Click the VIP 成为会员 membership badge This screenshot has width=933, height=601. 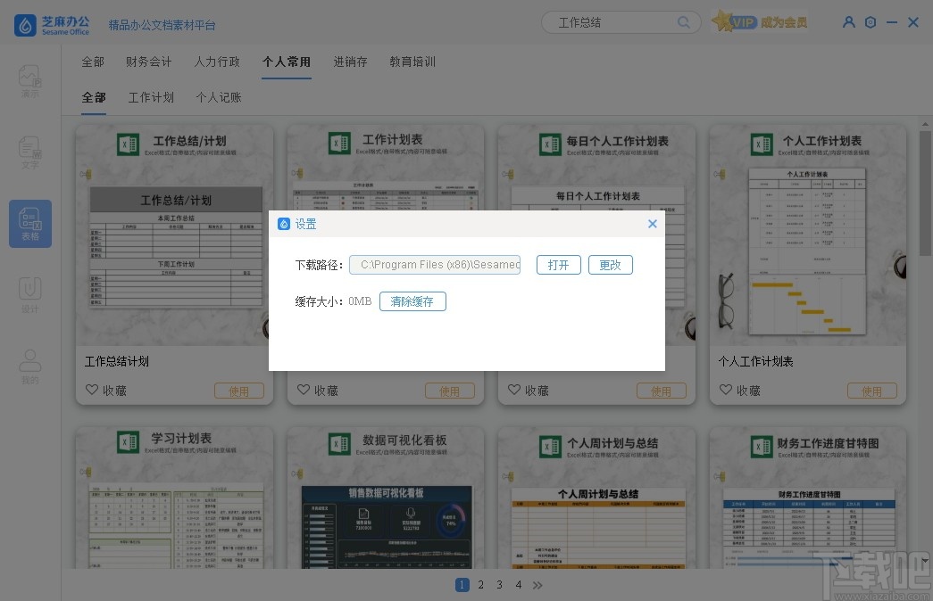pyautogui.click(x=760, y=21)
